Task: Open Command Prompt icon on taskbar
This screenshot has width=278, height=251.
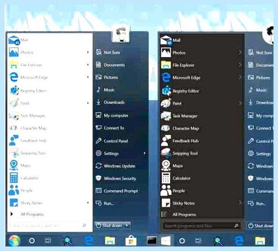Action: click(152, 241)
